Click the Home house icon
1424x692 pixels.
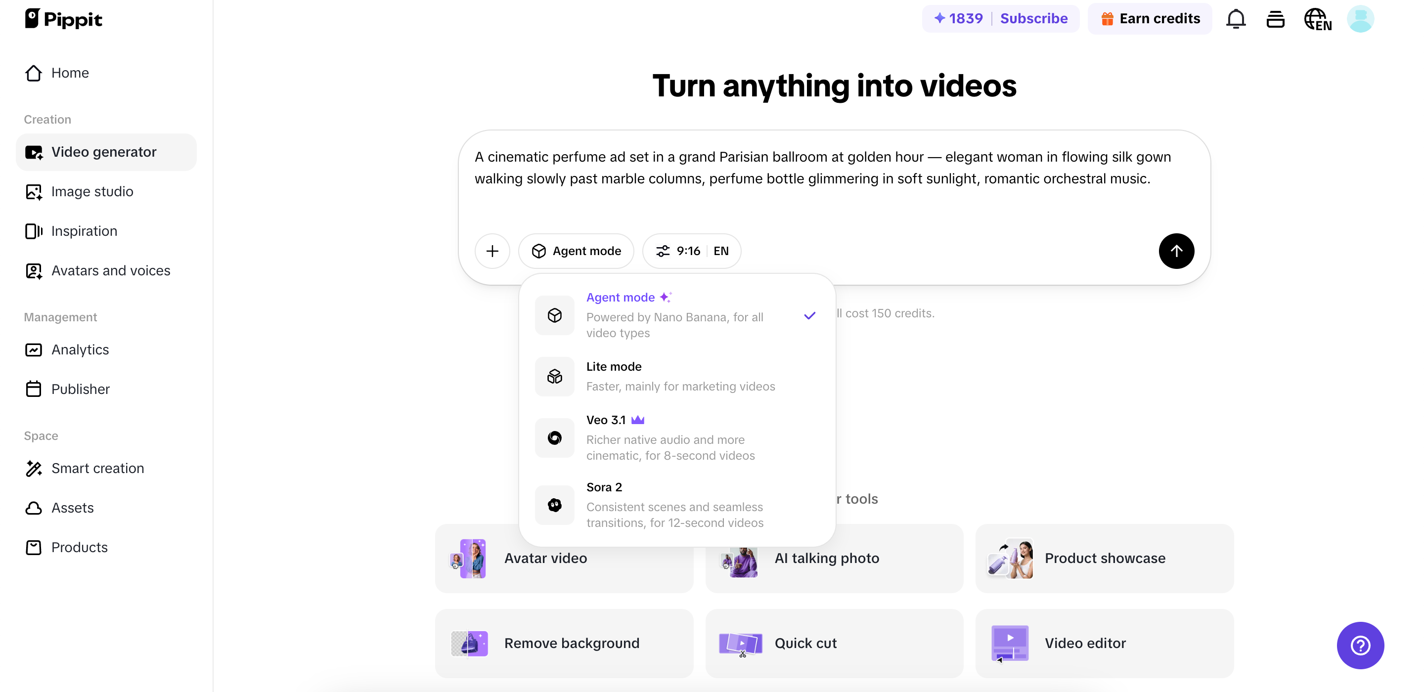[34, 73]
